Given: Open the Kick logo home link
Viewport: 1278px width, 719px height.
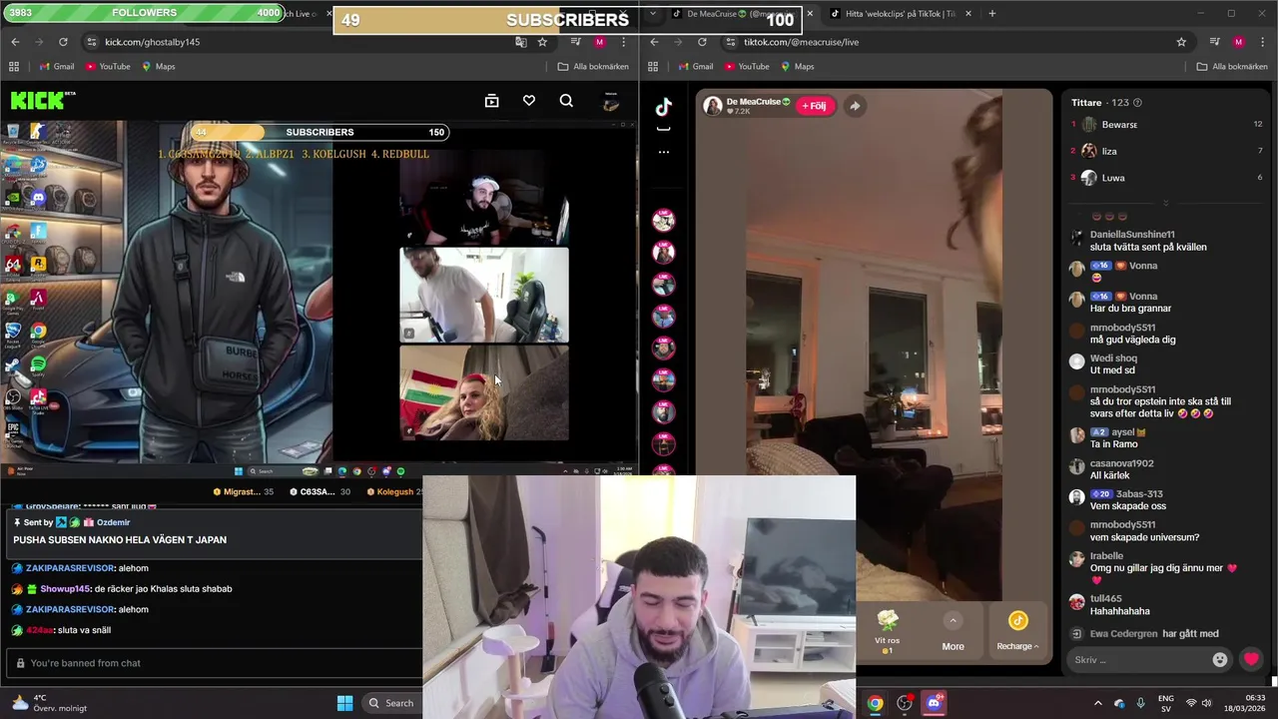Looking at the screenshot, I should click(x=42, y=100).
